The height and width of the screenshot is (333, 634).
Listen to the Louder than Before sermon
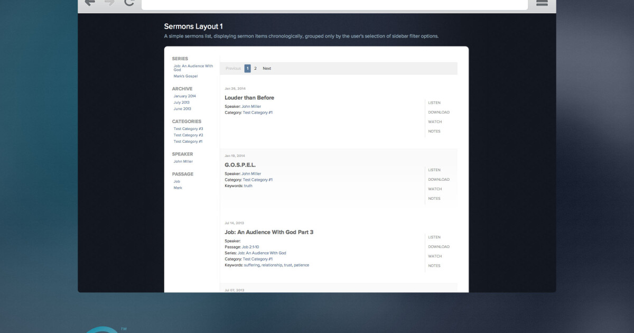(434, 103)
